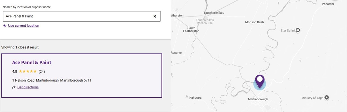Clear the search field with X icon
The height and width of the screenshot is (112, 347).
point(155,16)
